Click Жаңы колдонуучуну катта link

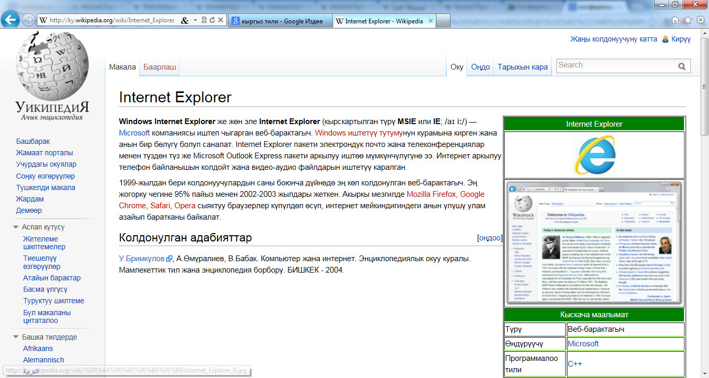[x=613, y=39]
